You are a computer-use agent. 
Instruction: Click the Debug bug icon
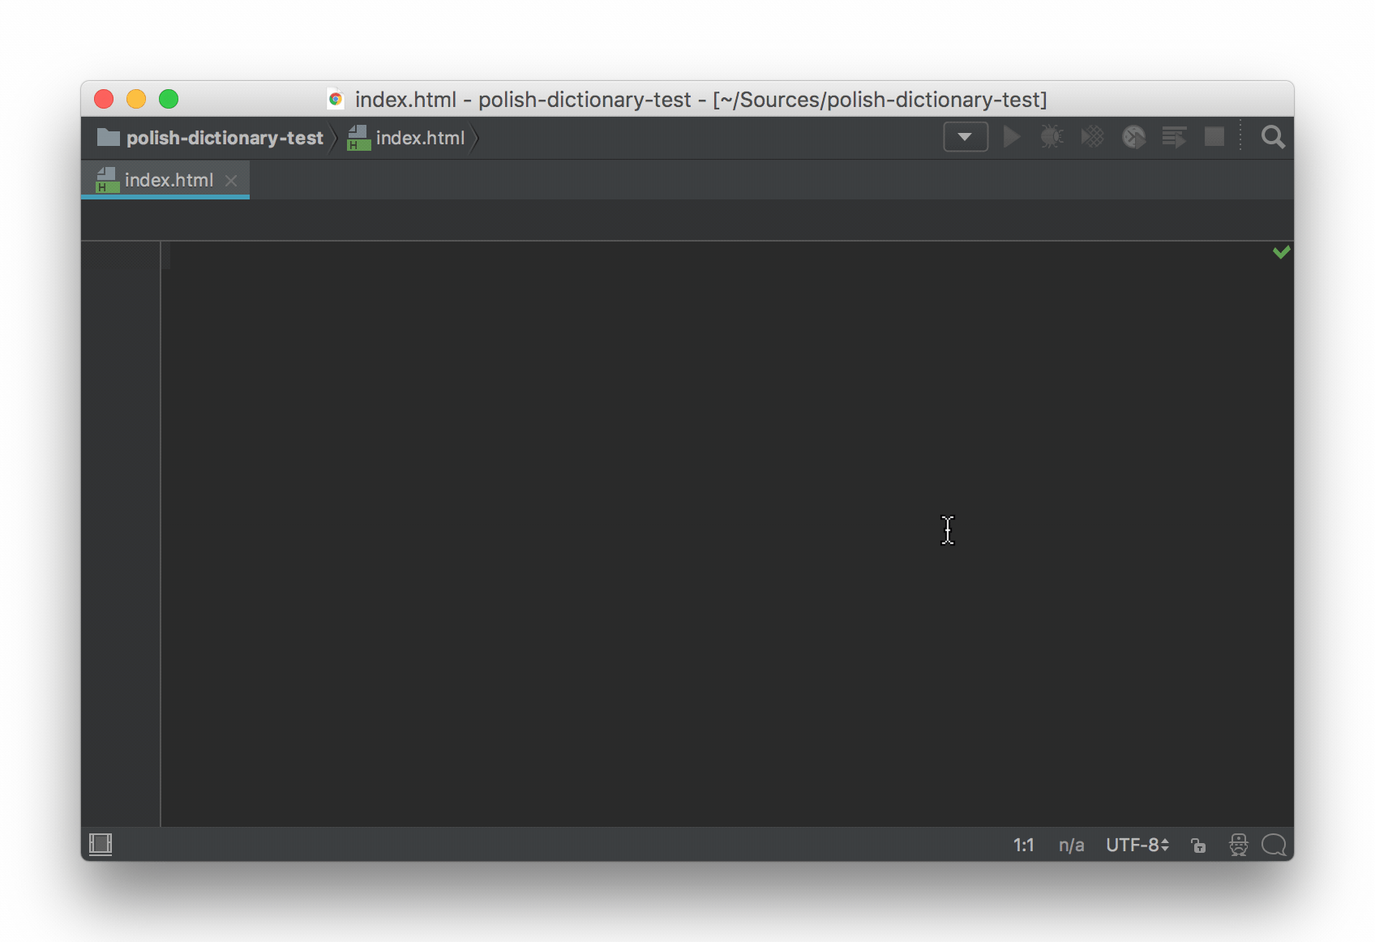(x=1052, y=137)
